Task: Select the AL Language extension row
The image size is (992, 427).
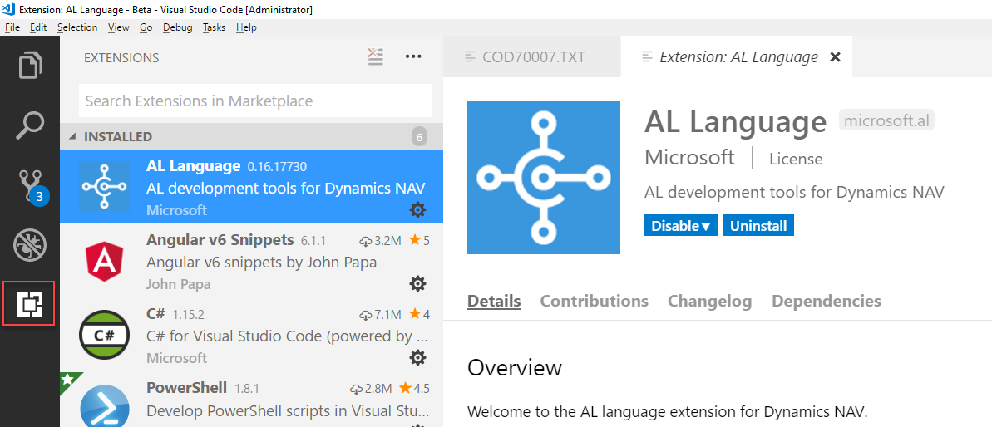Action: tap(252, 186)
